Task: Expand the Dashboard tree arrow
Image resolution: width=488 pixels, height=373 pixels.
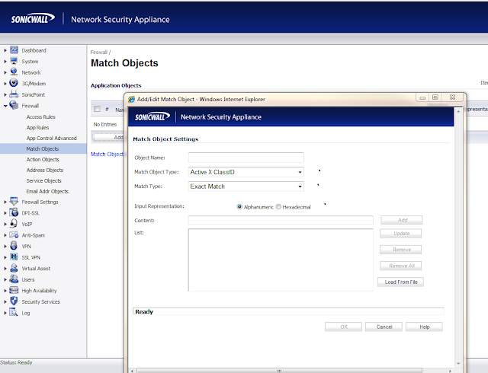Action: click(x=5, y=50)
